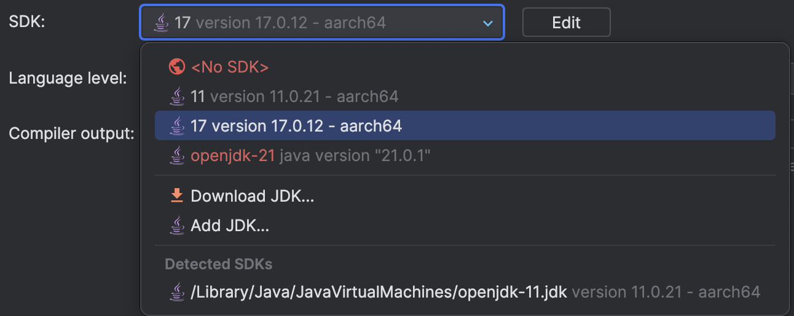Choose the Add JDK... option
794x316 pixels.
[x=465, y=225]
